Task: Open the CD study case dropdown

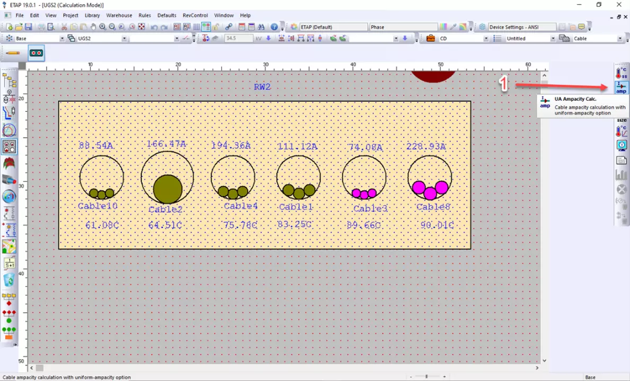Action: 486,38
